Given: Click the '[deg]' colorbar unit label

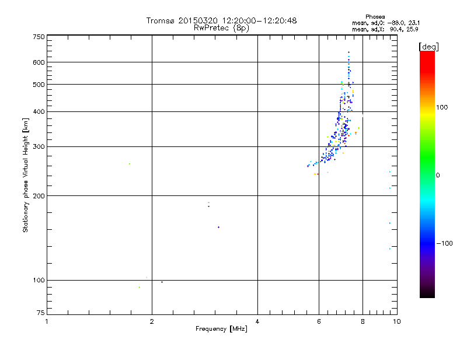Looking at the screenshot, I should click(428, 47).
